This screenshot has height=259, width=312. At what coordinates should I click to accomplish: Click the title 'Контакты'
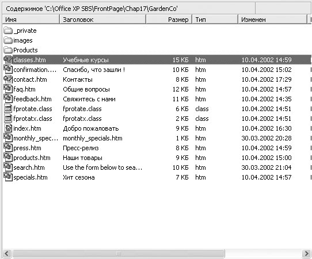click(x=78, y=79)
